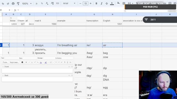The width and height of the screenshot is (177, 99).
Task: Click the Anki remove formatting eraser
Action: 51,62
